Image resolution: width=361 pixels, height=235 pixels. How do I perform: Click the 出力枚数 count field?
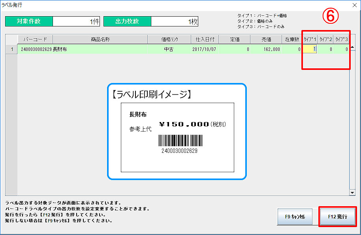click(175, 21)
